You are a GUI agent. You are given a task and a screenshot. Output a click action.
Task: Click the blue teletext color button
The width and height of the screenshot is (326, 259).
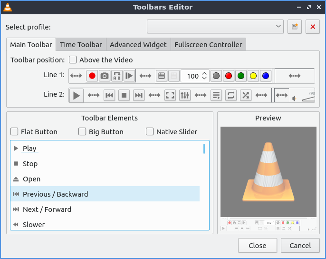point(266,76)
